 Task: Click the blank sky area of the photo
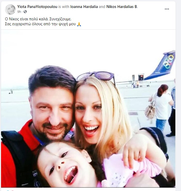[73, 49]
